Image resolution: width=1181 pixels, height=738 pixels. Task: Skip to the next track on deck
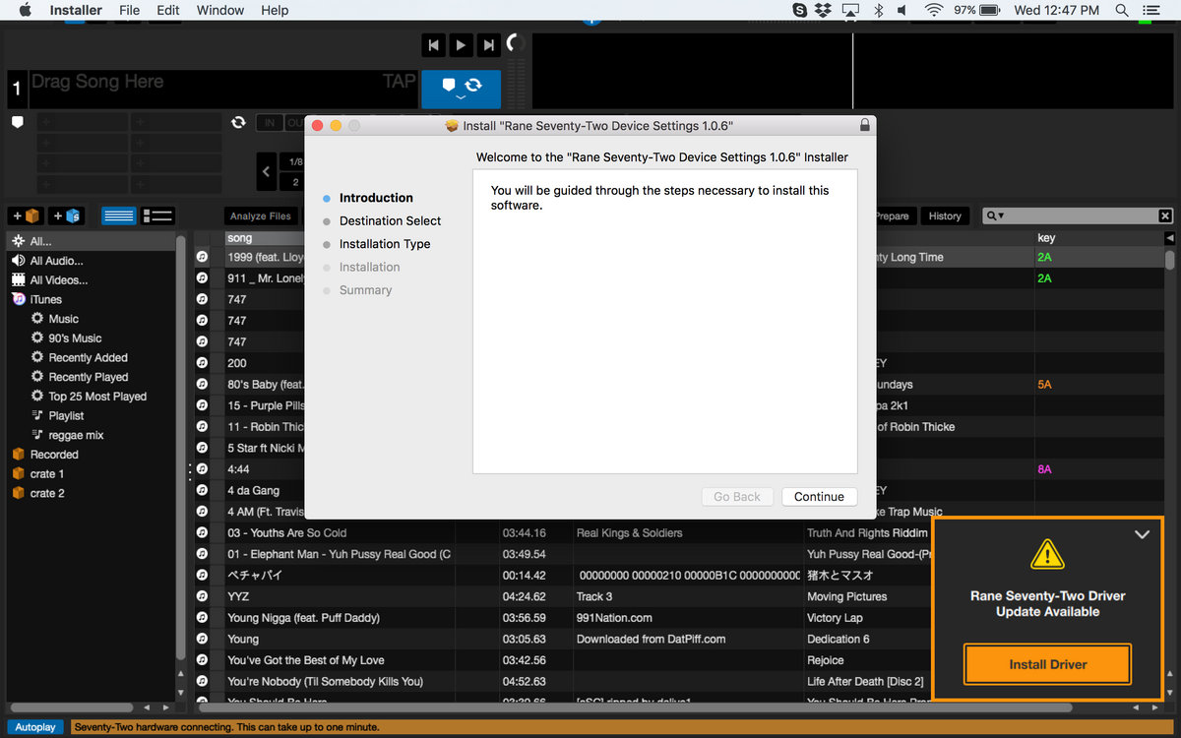[488, 44]
